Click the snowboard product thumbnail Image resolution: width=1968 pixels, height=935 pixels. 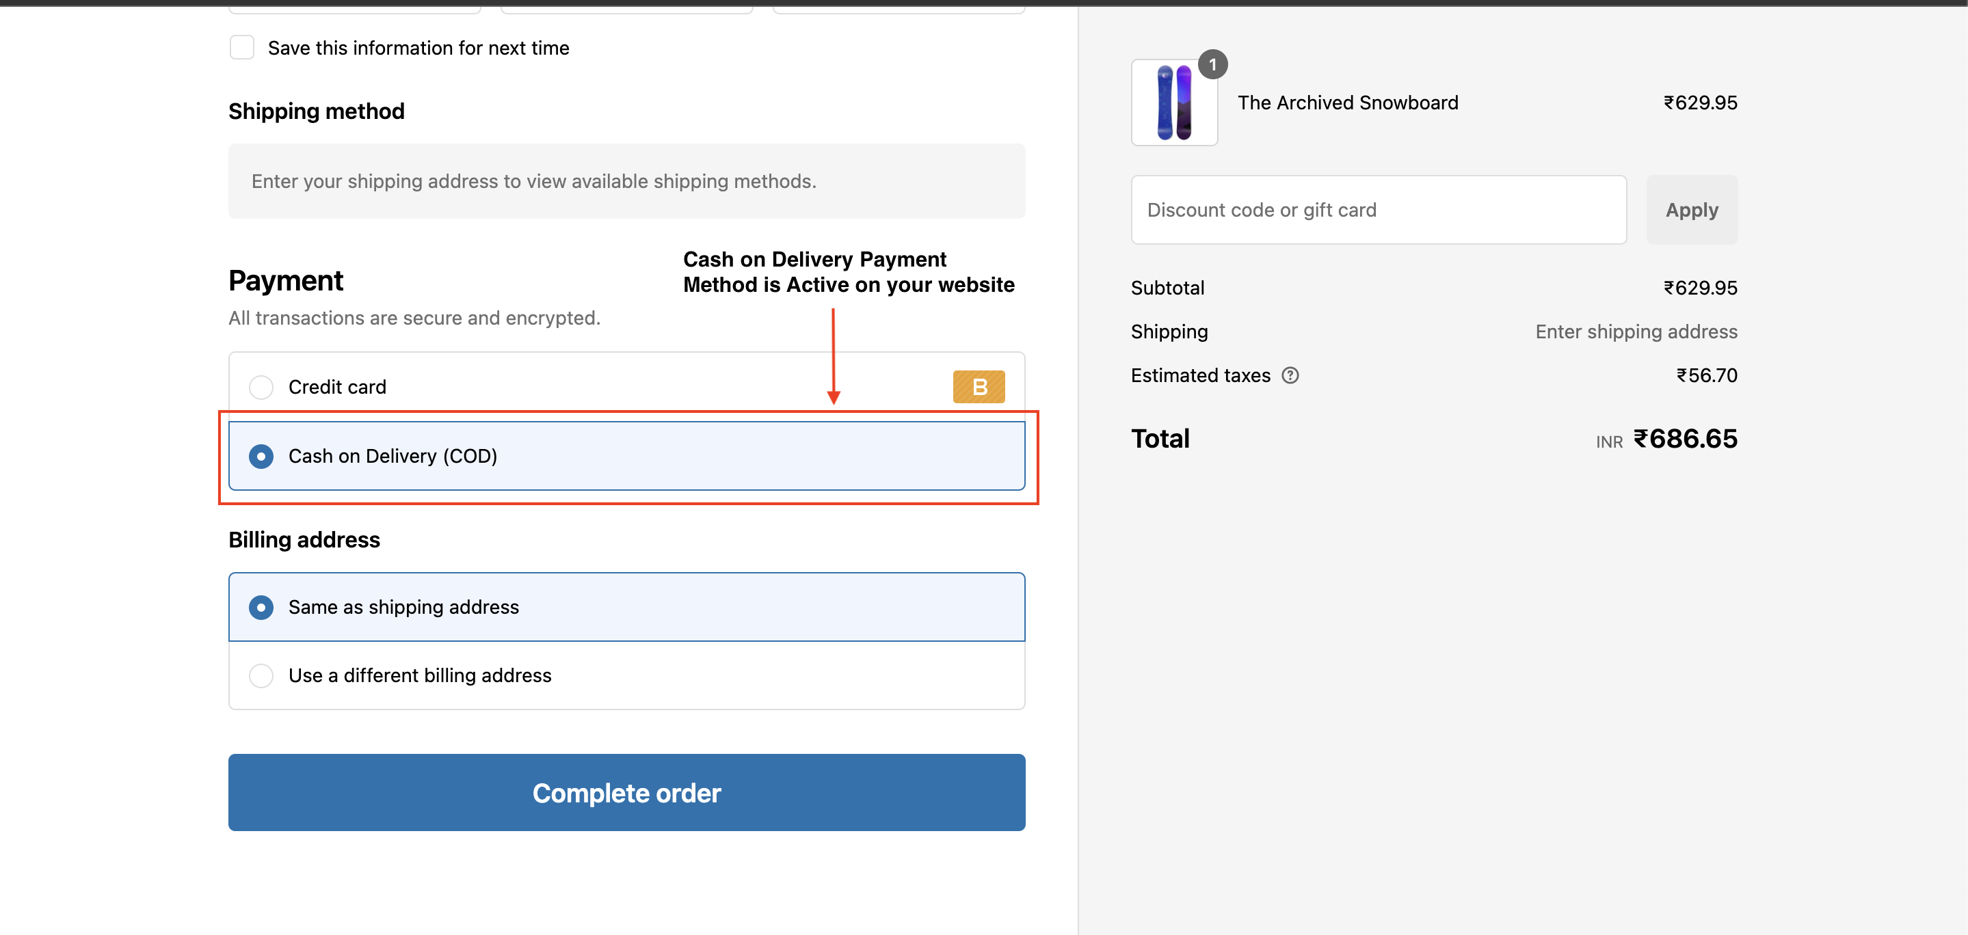[x=1173, y=103]
